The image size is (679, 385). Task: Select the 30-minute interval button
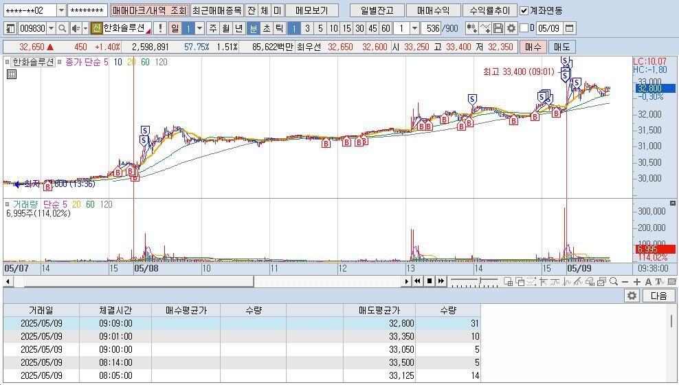click(x=359, y=28)
